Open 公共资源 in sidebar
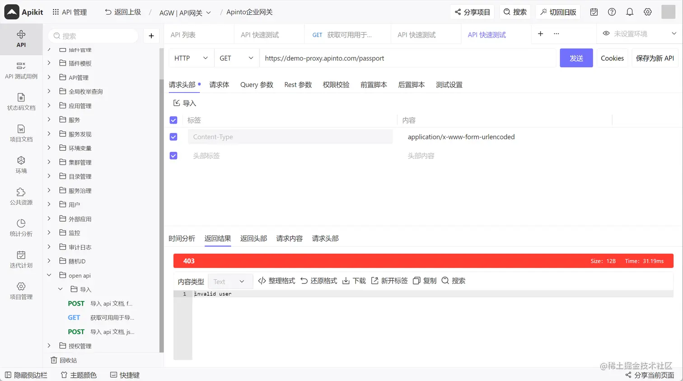Screen dimensions: 683x381 pos(21,197)
